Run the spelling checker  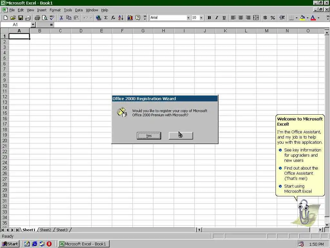tap(52, 18)
